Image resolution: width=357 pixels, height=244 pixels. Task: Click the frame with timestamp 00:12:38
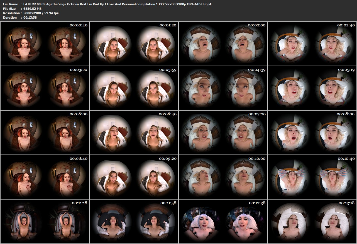point(223,221)
